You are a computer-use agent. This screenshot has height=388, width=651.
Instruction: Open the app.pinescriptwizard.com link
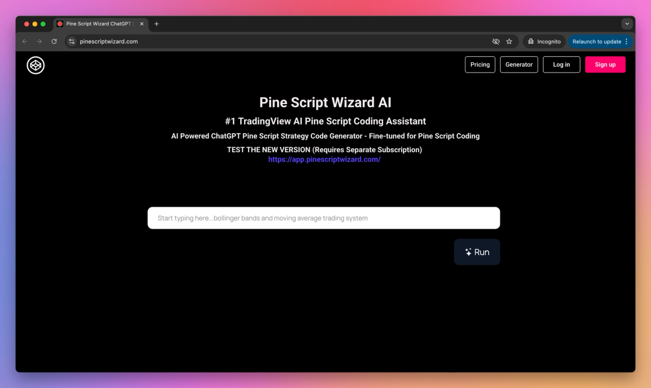click(x=324, y=159)
